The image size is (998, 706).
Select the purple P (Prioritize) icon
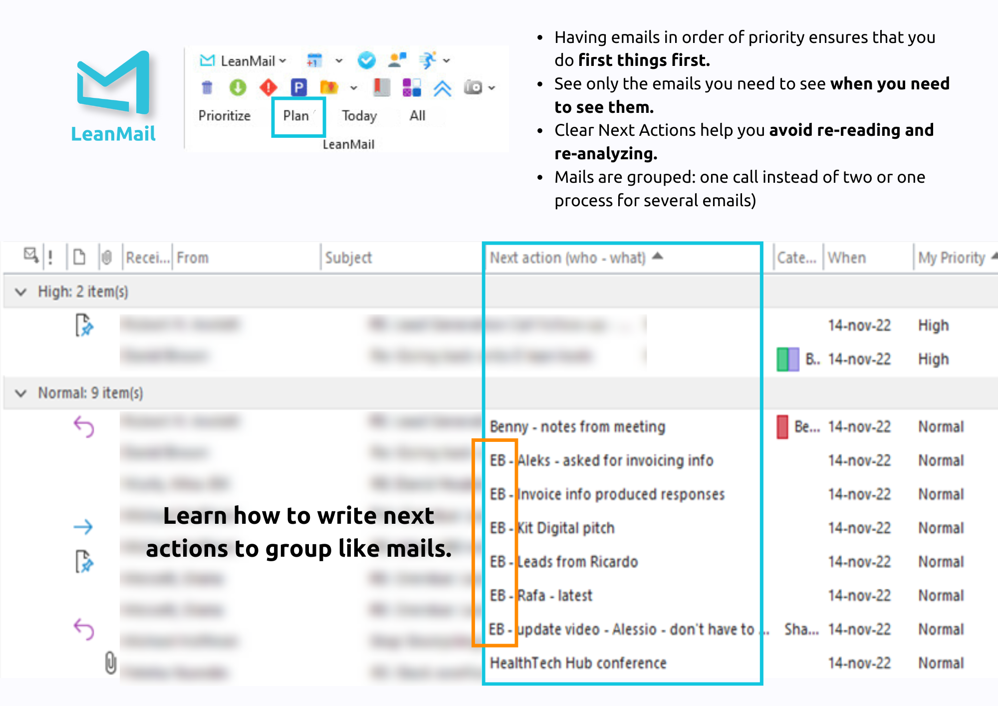coord(299,87)
